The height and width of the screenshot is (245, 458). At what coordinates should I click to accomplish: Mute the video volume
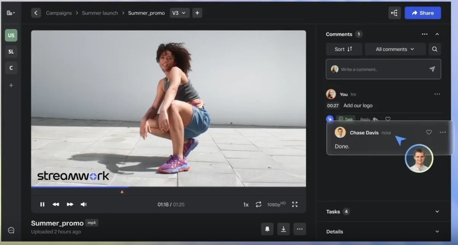84,204
